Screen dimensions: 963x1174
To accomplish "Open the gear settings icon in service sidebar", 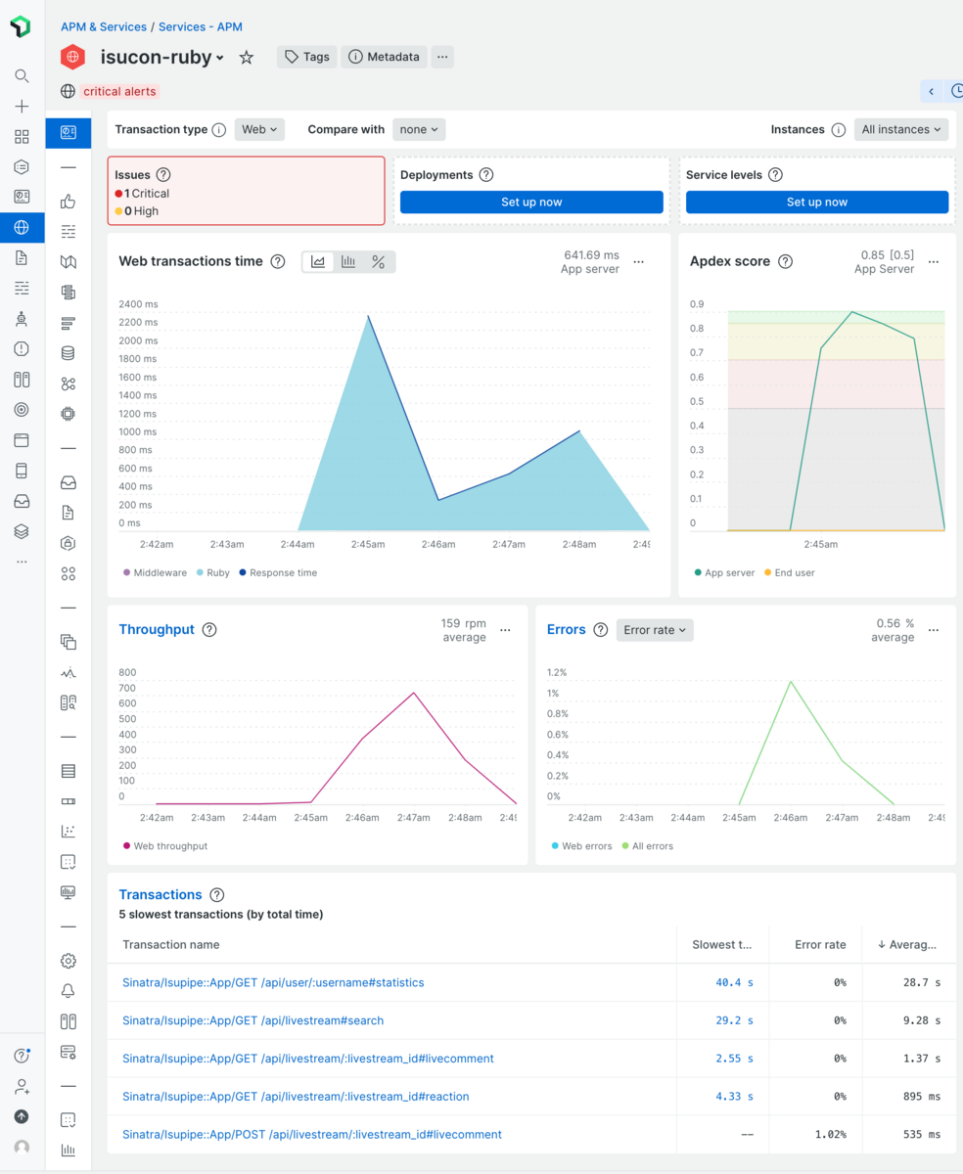I will 69,961.
